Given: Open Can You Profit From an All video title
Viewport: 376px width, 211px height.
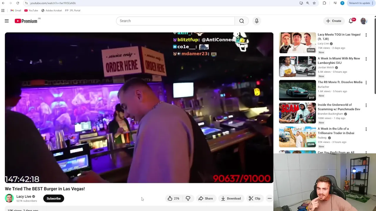Looking at the screenshot, I should pos(336,152).
